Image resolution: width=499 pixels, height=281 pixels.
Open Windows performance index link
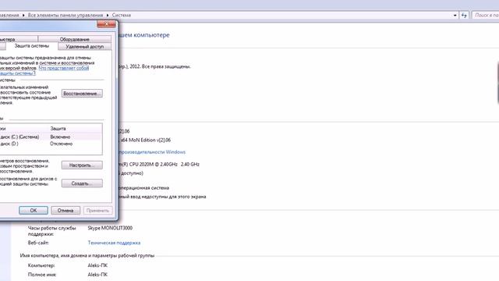[x=152, y=152]
